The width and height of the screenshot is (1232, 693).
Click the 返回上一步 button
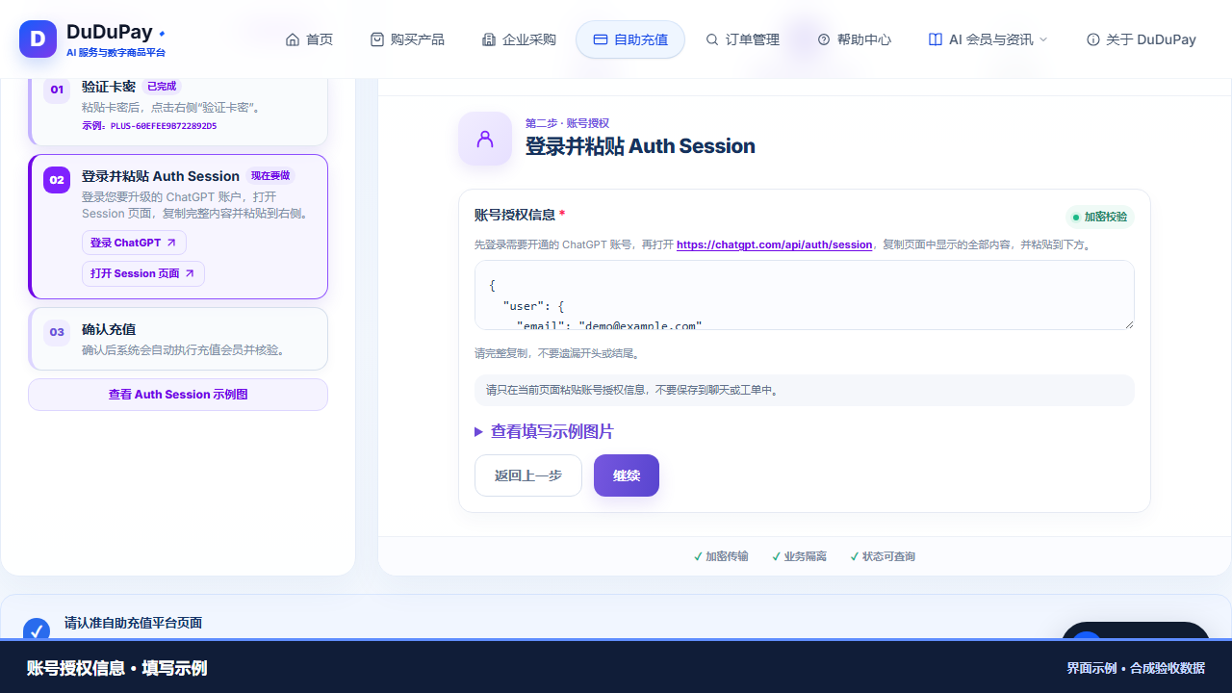[528, 475]
